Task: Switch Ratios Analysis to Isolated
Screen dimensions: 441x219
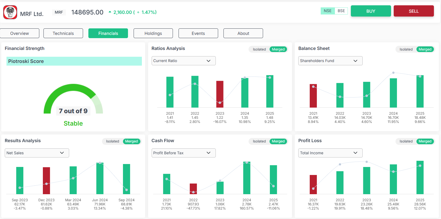Action: [x=259, y=49]
